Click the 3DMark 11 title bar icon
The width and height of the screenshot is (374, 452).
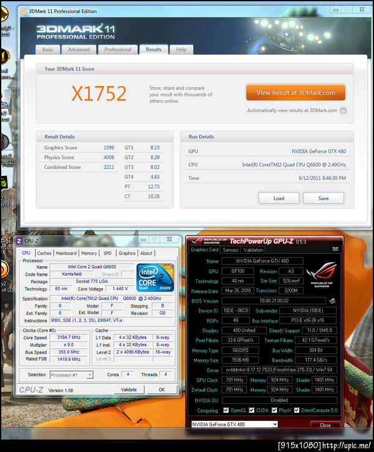pos(24,11)
